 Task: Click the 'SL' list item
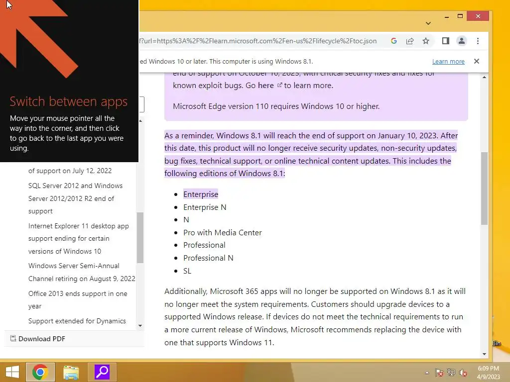coord(187,271)
